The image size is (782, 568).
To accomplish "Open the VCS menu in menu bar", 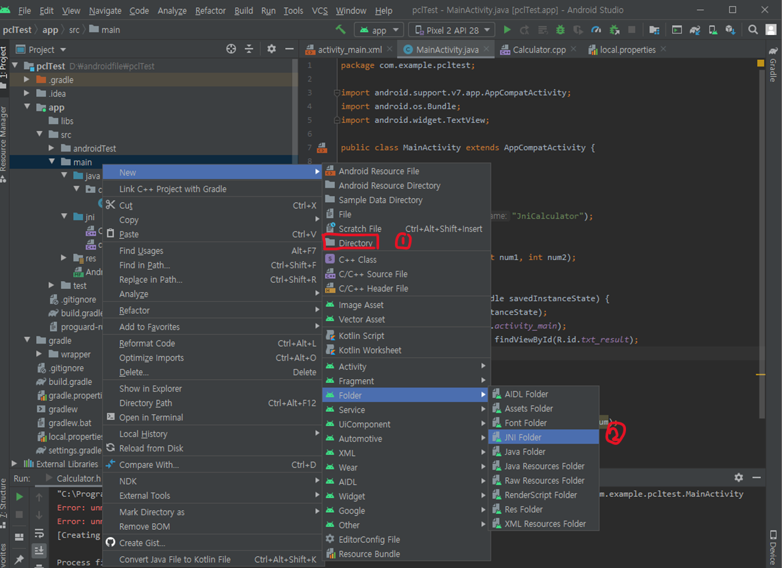I will coord(320,11).
